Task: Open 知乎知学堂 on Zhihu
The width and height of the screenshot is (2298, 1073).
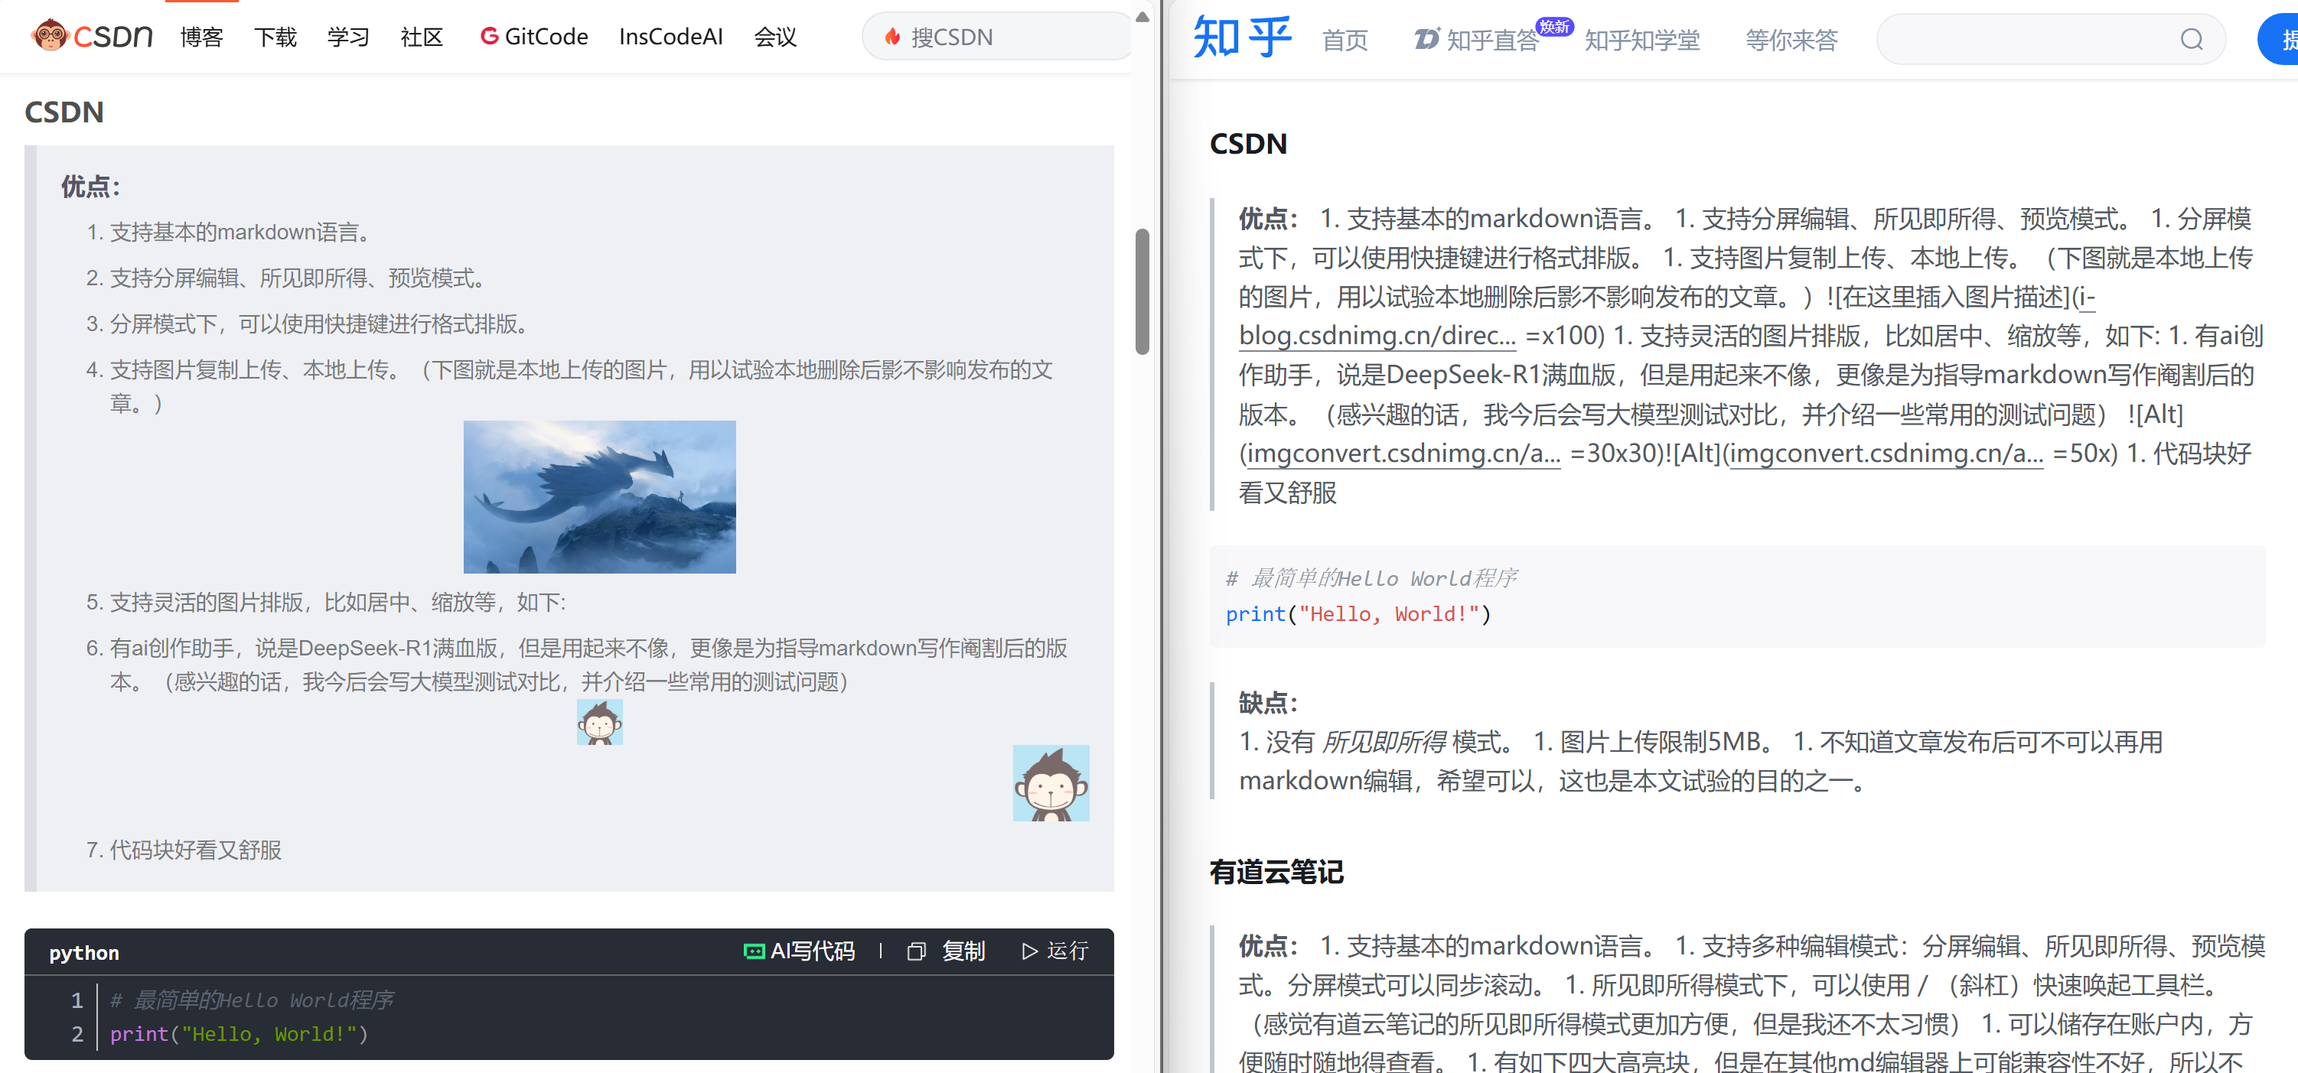Action: [x=1642, y=40]
